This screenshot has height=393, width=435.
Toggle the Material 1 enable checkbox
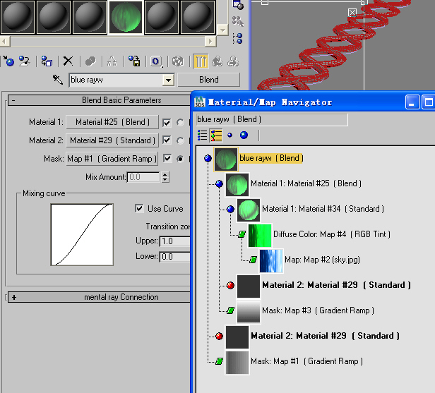[x=167, y=123]
